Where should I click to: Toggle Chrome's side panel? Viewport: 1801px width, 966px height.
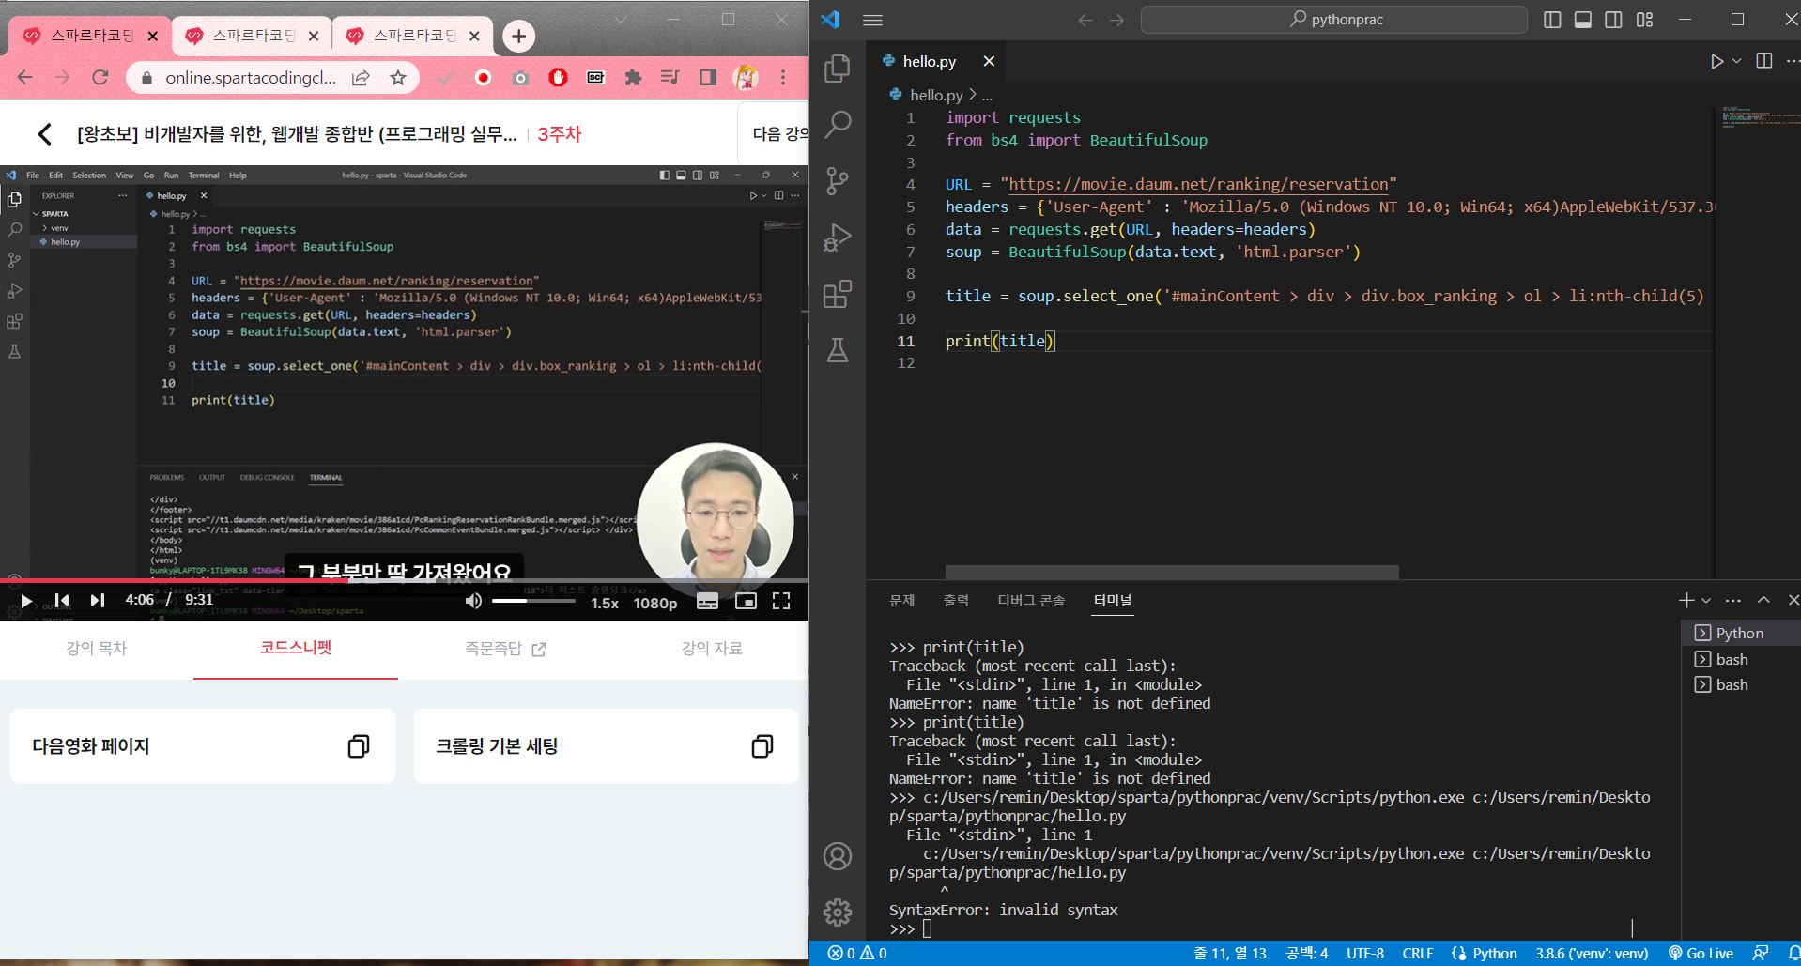tap(708, 78)
